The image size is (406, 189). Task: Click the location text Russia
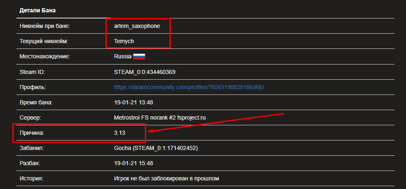[123, 57]
